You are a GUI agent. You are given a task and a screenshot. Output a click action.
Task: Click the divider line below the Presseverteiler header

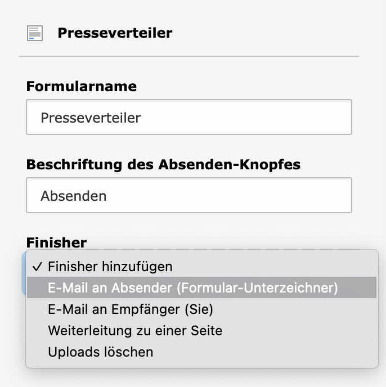[x=188, y=56]
